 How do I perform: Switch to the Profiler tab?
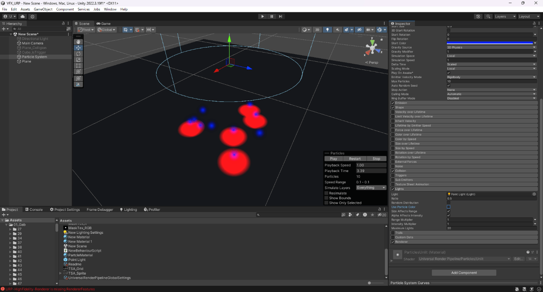[152, 209]
